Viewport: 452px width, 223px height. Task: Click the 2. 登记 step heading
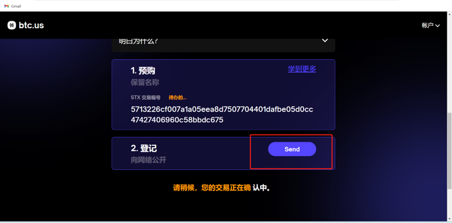(x=144, y=148)
